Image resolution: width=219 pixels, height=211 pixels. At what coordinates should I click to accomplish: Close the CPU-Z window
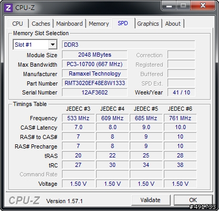click(203, 6)
